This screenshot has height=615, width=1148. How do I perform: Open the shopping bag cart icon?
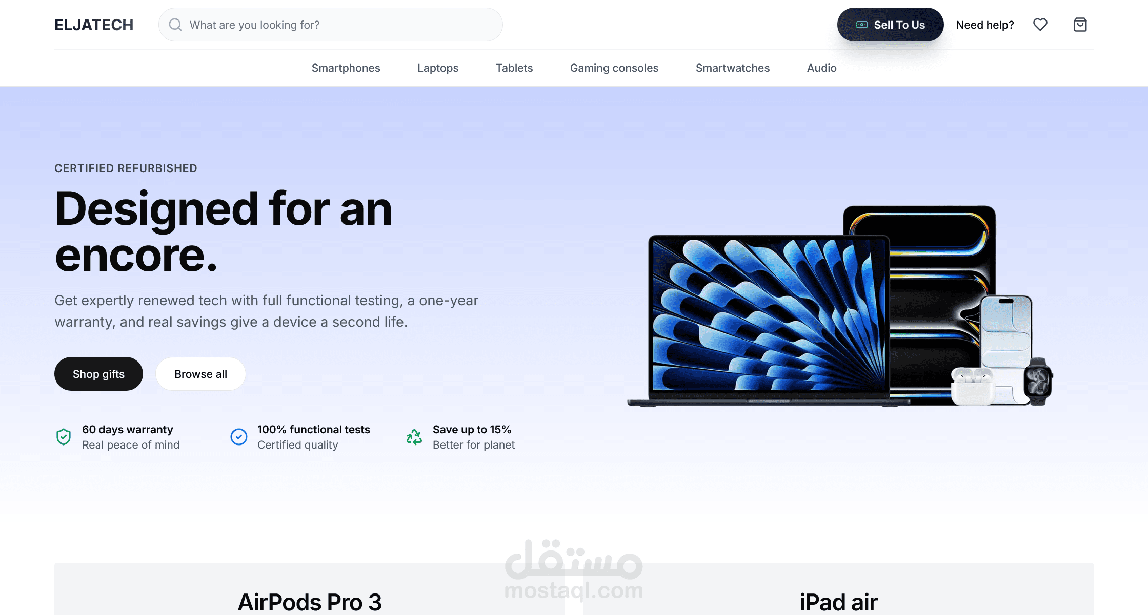[x=1080, y=25]
